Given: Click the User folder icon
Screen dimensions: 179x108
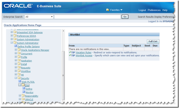Looking at the screenshot, I should 23,85.
